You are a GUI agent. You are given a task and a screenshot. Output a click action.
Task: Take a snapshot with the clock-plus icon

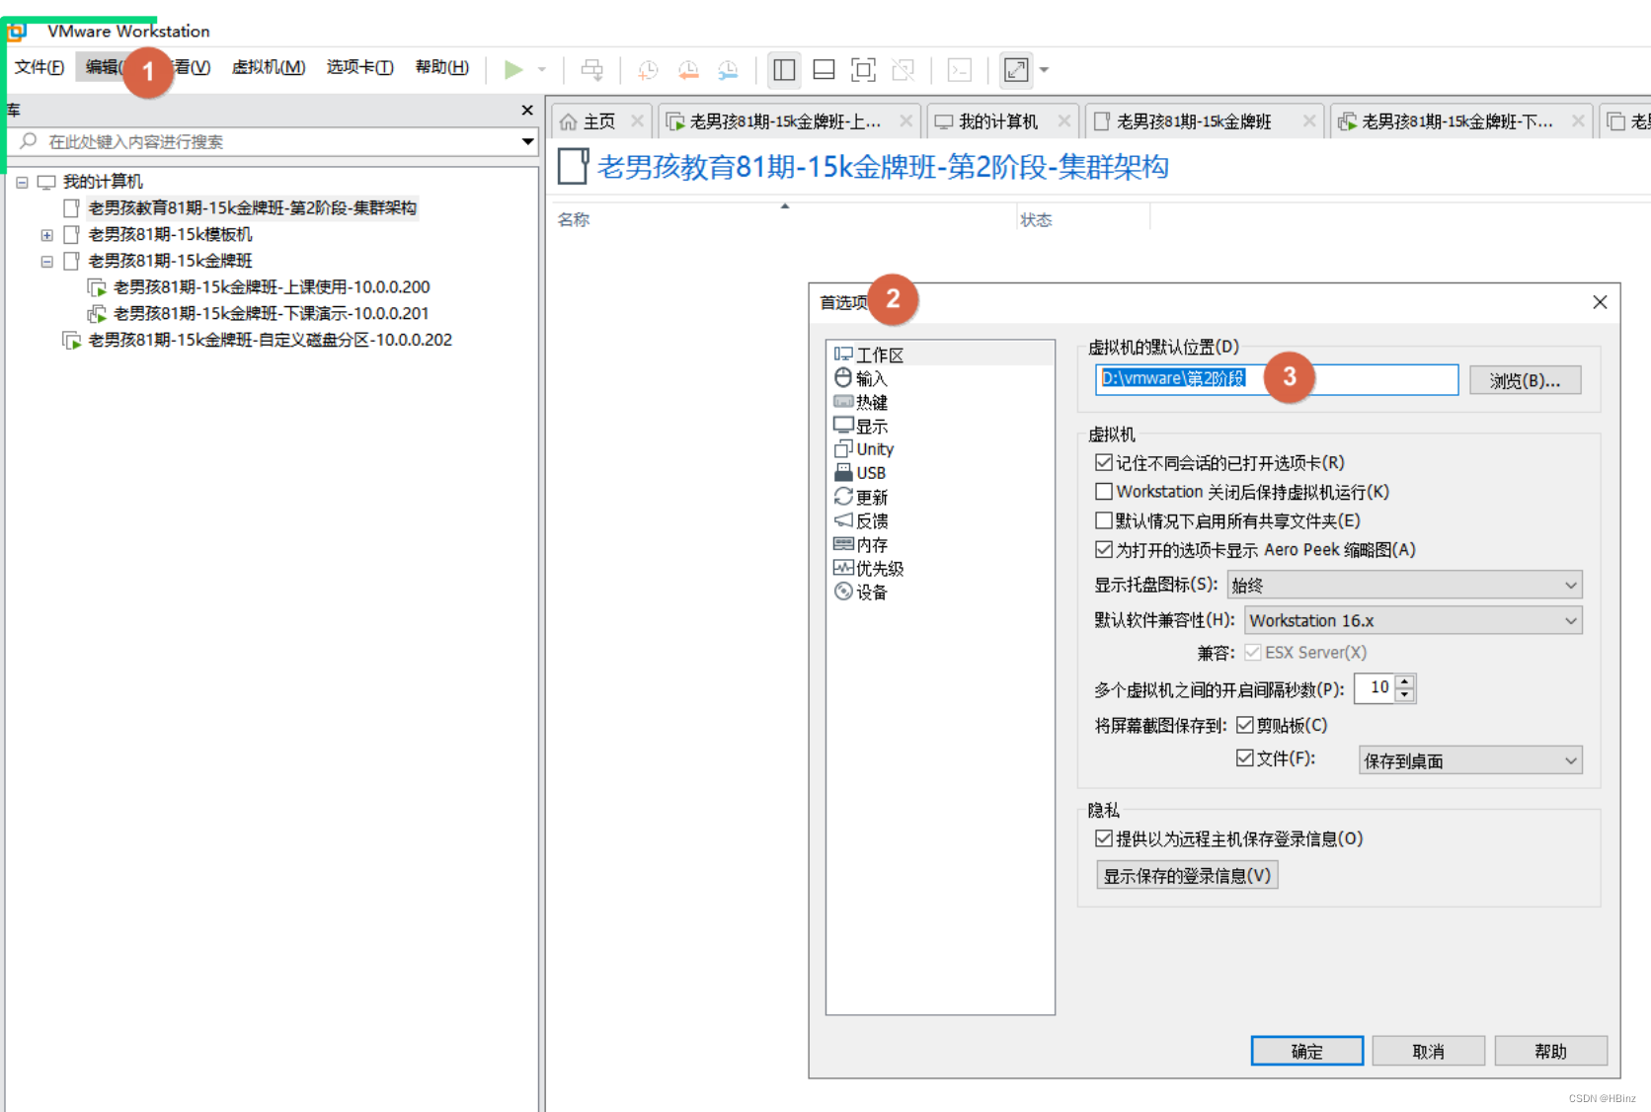tap(648, 69)
